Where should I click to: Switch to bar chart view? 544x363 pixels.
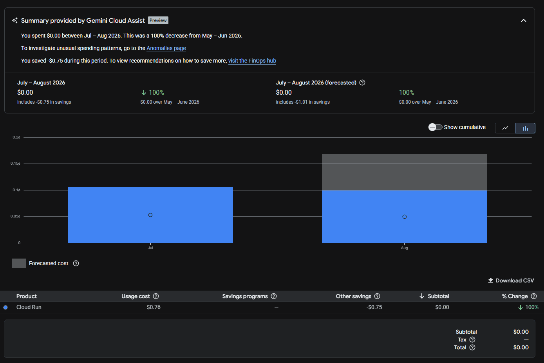tap(525, 128)
